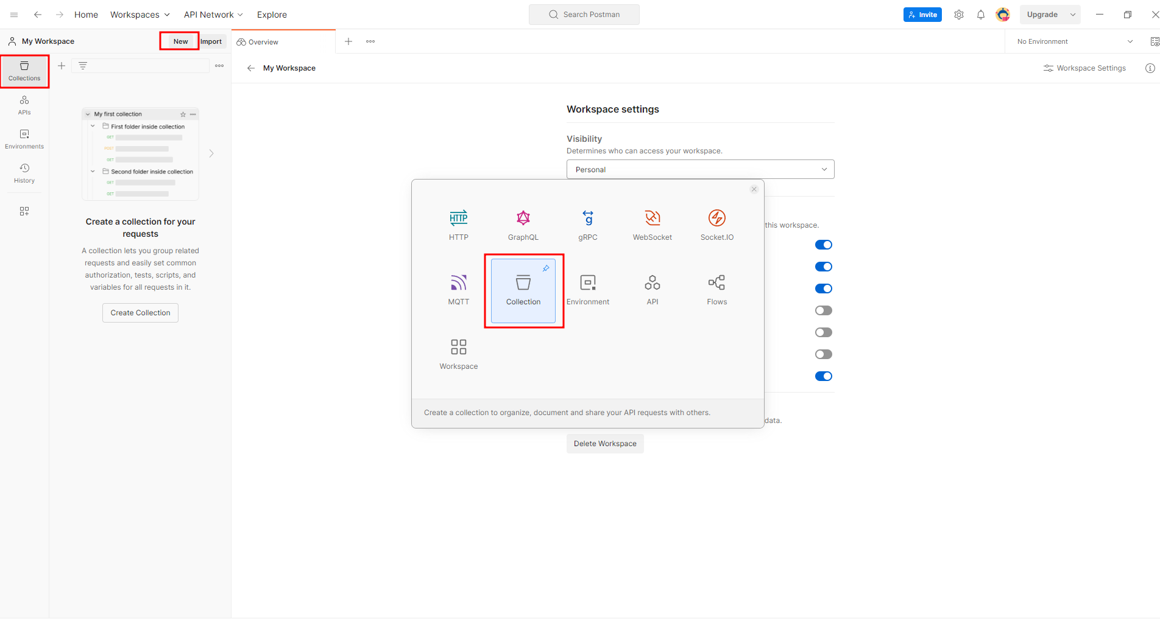Select Environment in the new item dialog

[x=588, y=290]
